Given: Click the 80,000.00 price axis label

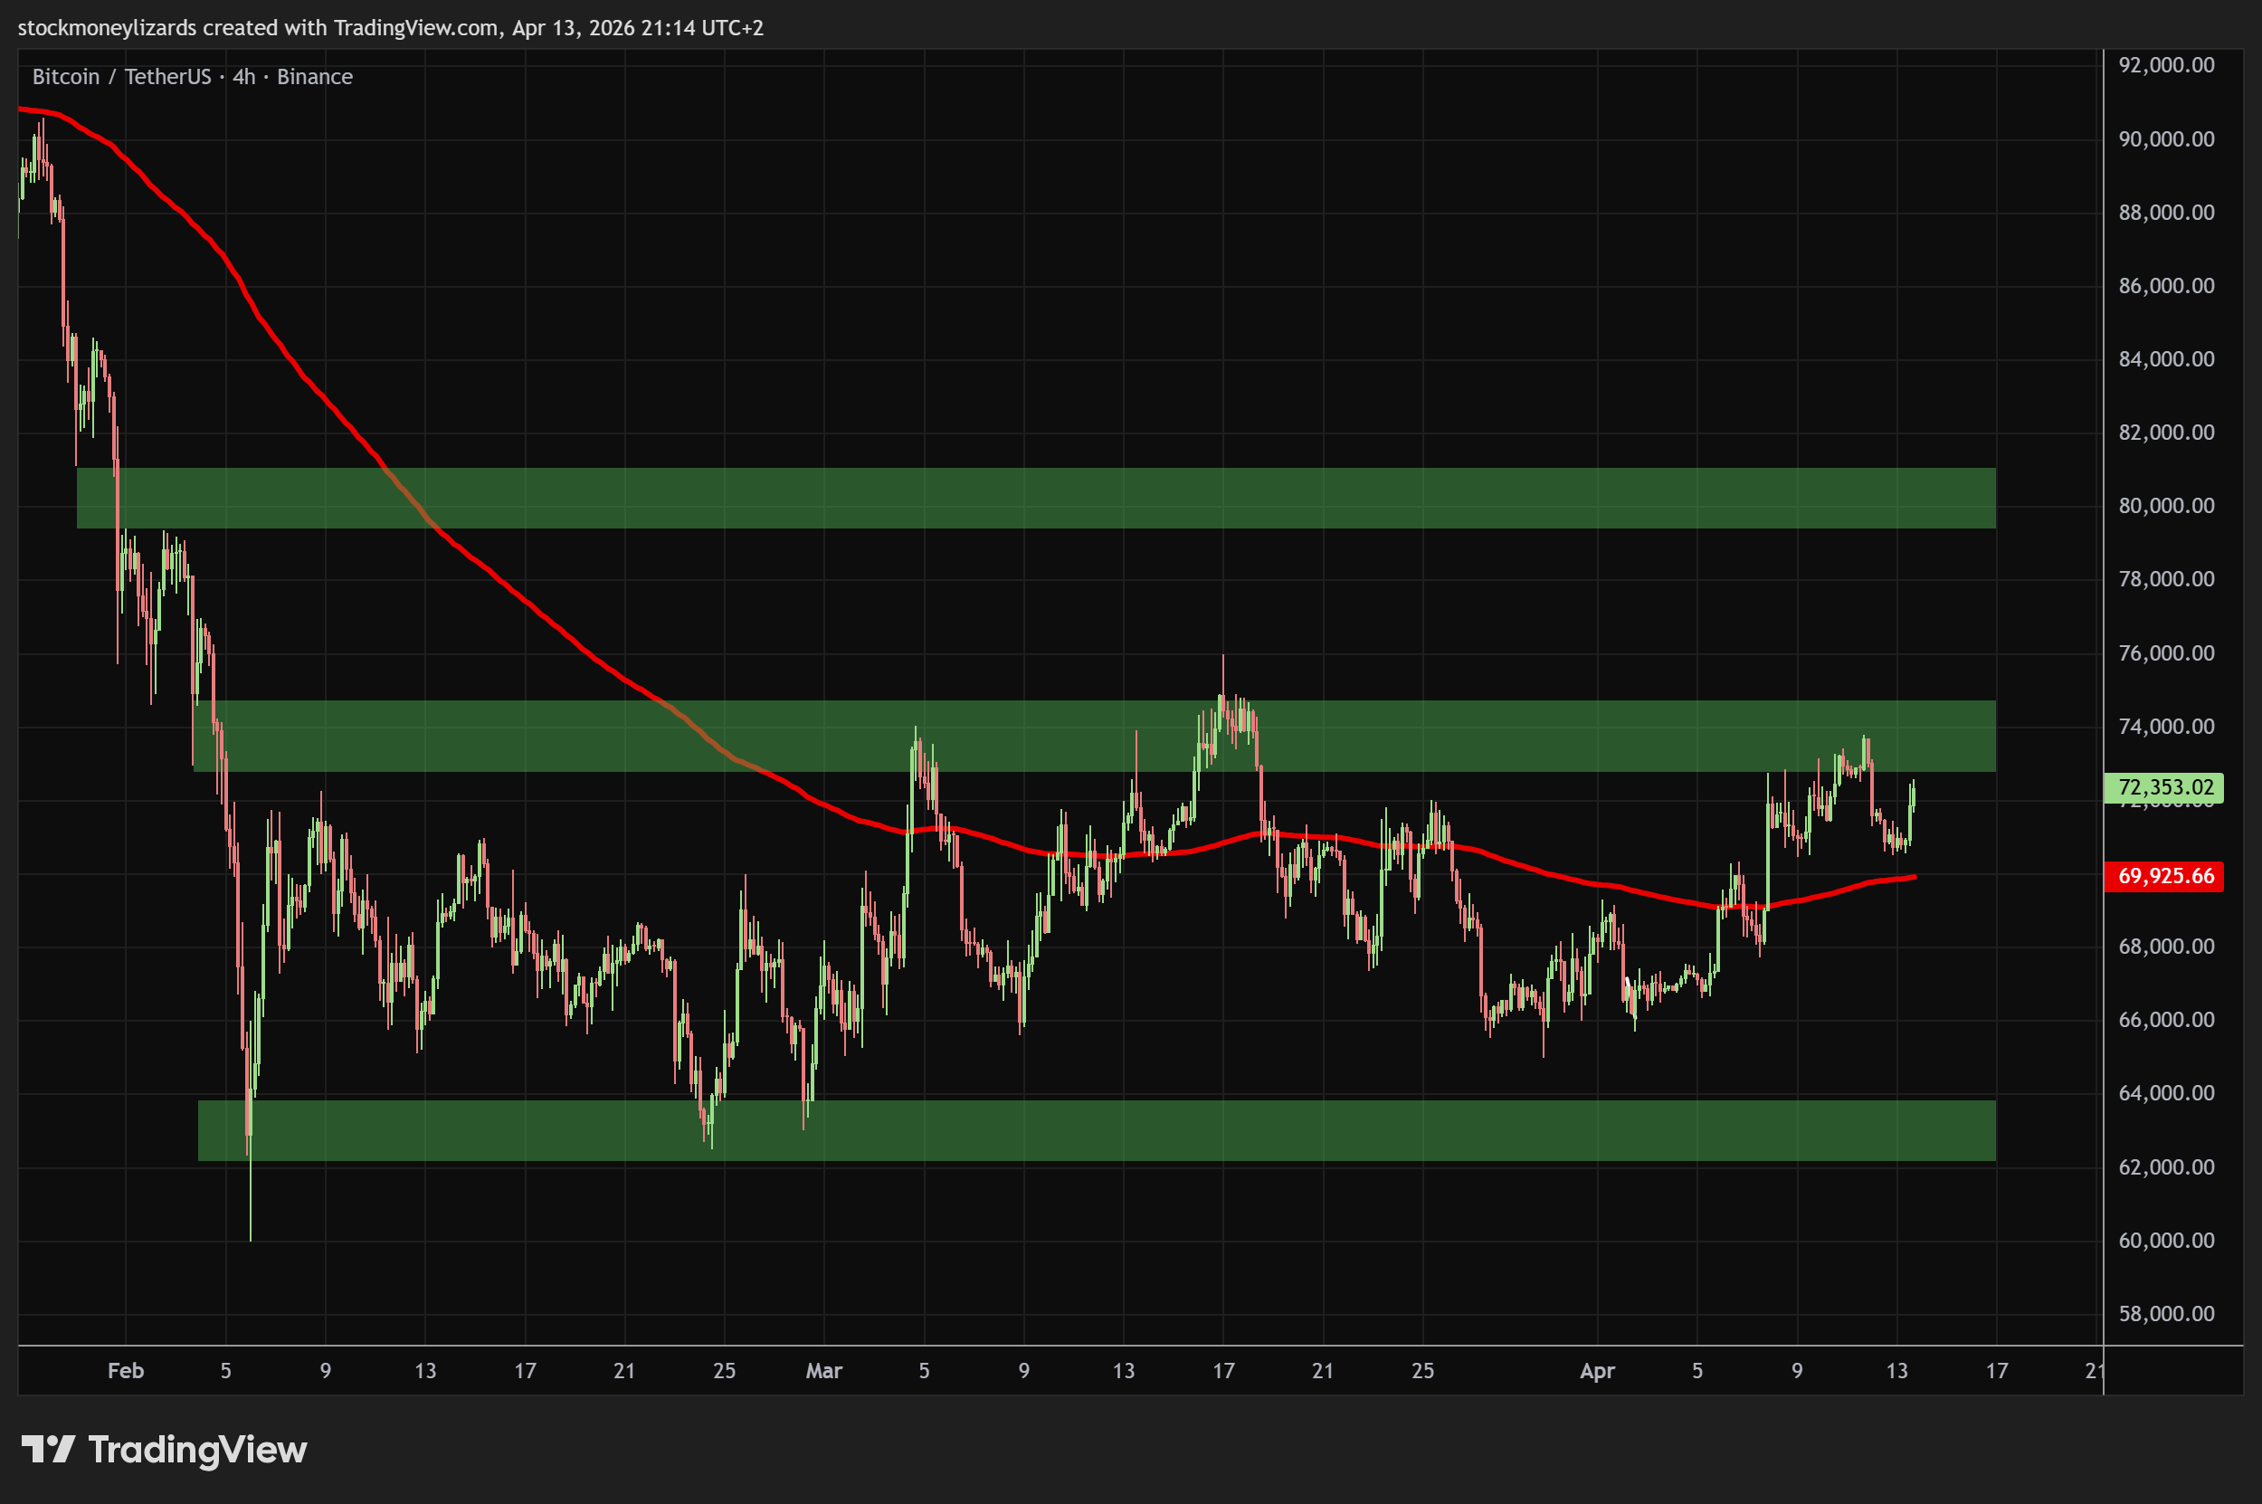Looking at the screenshot, I should point(2166,506).
